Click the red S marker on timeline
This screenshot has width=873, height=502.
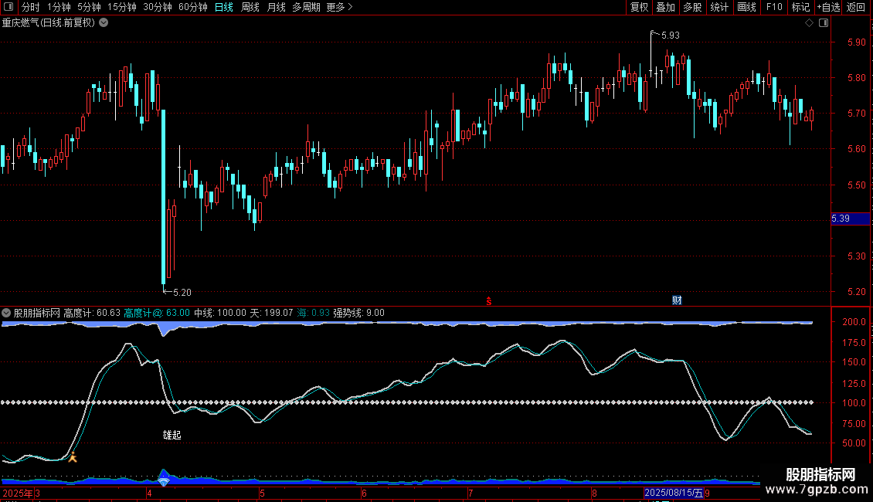click(488, 301)
